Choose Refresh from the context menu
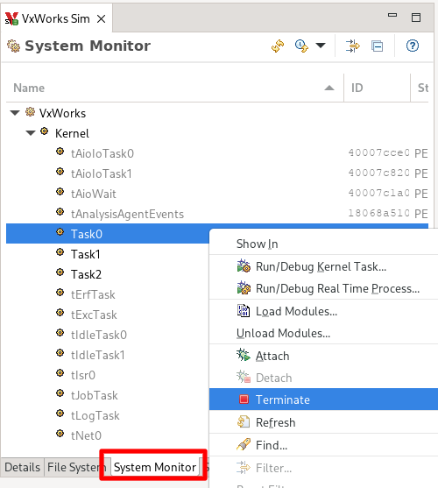 point(323,422)
